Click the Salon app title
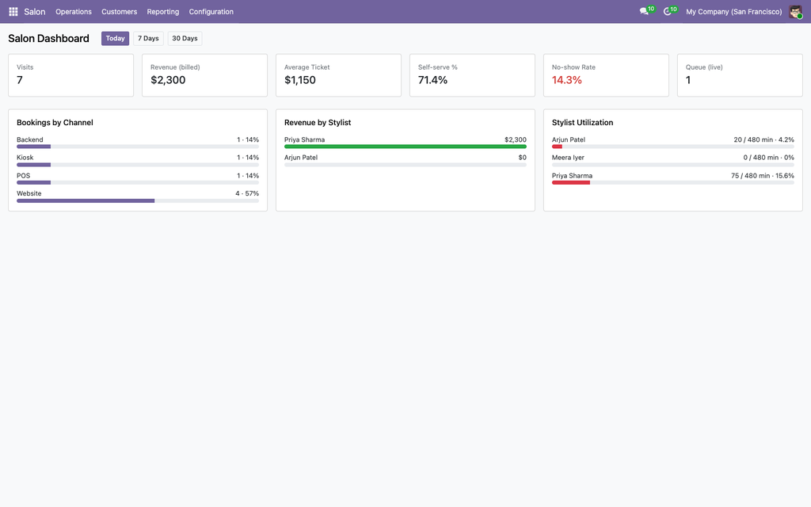This screenshot has width=811, height=507. (x=35, y=11)
